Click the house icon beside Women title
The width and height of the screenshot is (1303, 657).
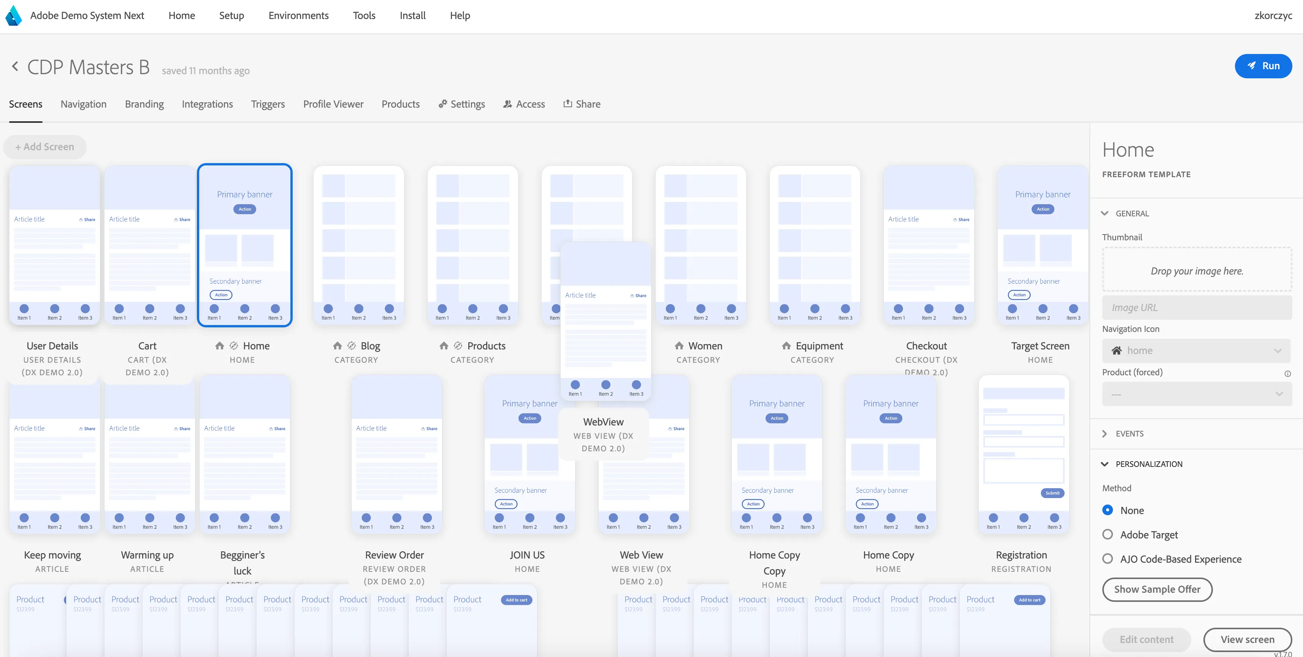coord(679,346)
